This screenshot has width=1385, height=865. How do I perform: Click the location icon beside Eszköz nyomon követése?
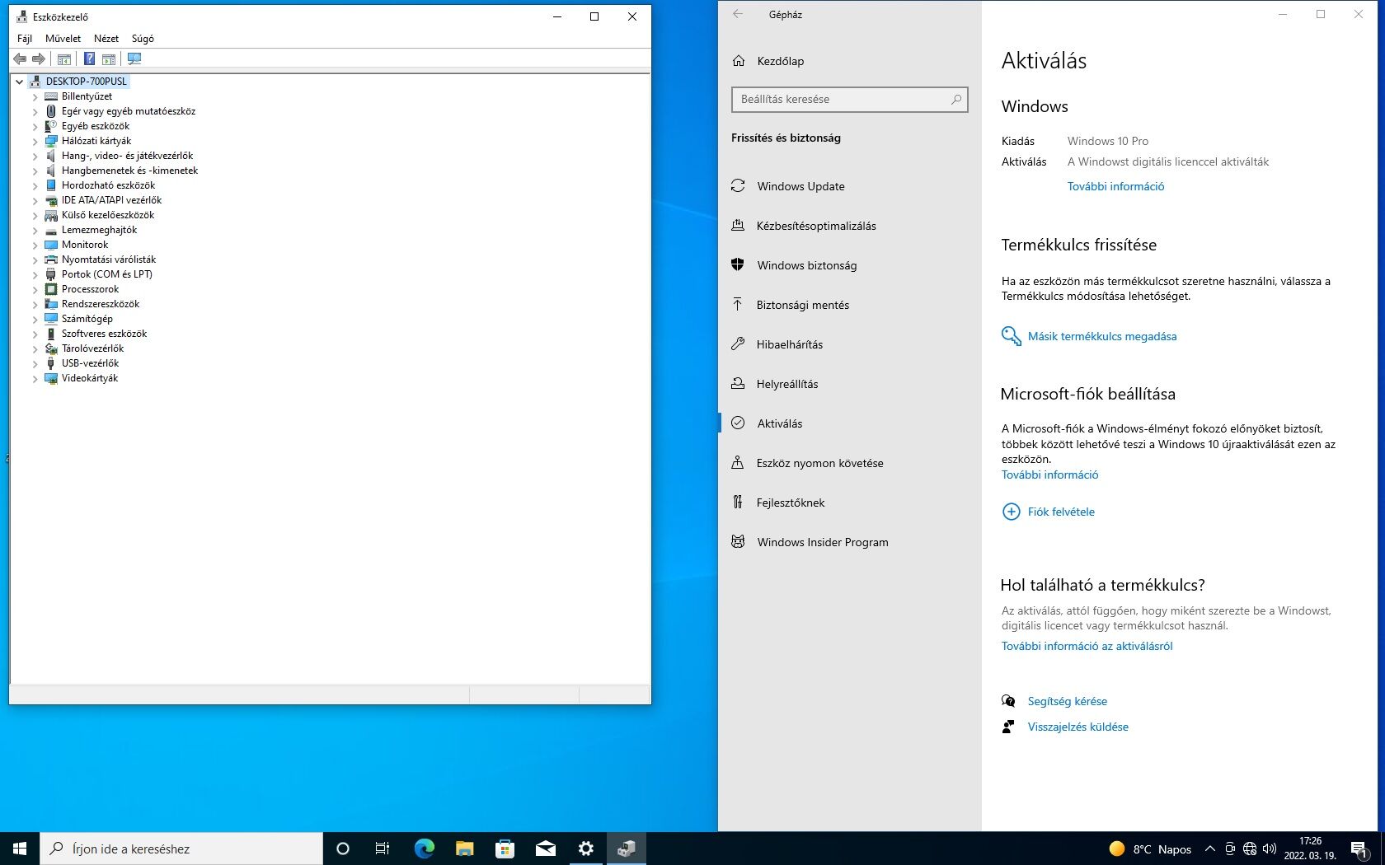(x=738, y=463)
